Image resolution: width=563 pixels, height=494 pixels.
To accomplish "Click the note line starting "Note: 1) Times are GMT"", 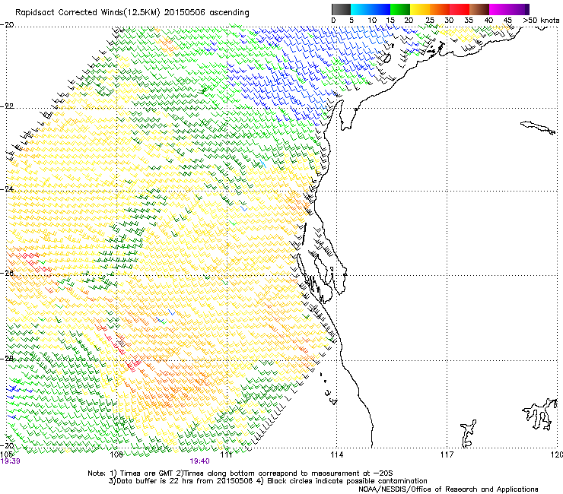I will pyautogui.click(x=240, y=473).
